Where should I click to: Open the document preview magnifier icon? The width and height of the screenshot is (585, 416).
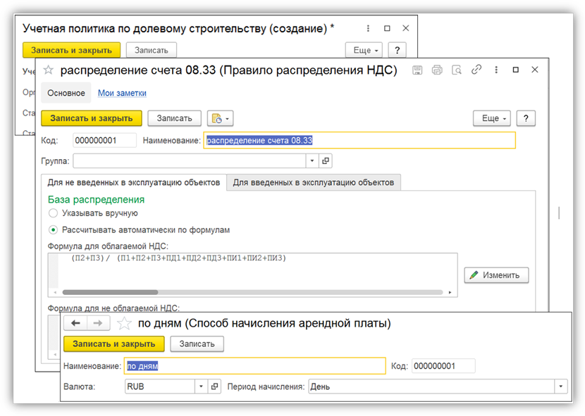coord(457,70)
